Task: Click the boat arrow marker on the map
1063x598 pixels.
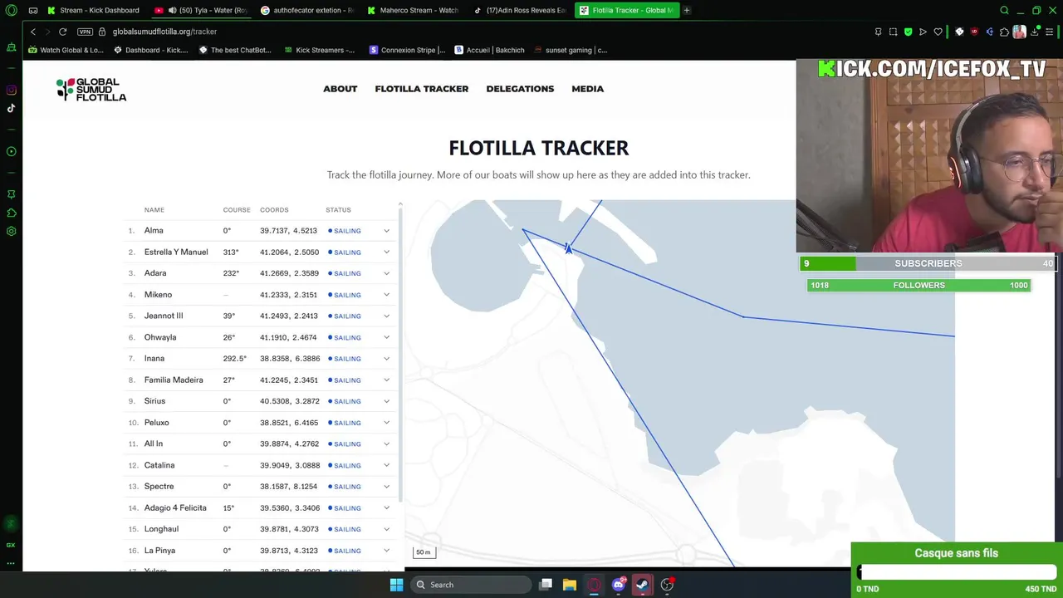Action: [x=568, y=248]
